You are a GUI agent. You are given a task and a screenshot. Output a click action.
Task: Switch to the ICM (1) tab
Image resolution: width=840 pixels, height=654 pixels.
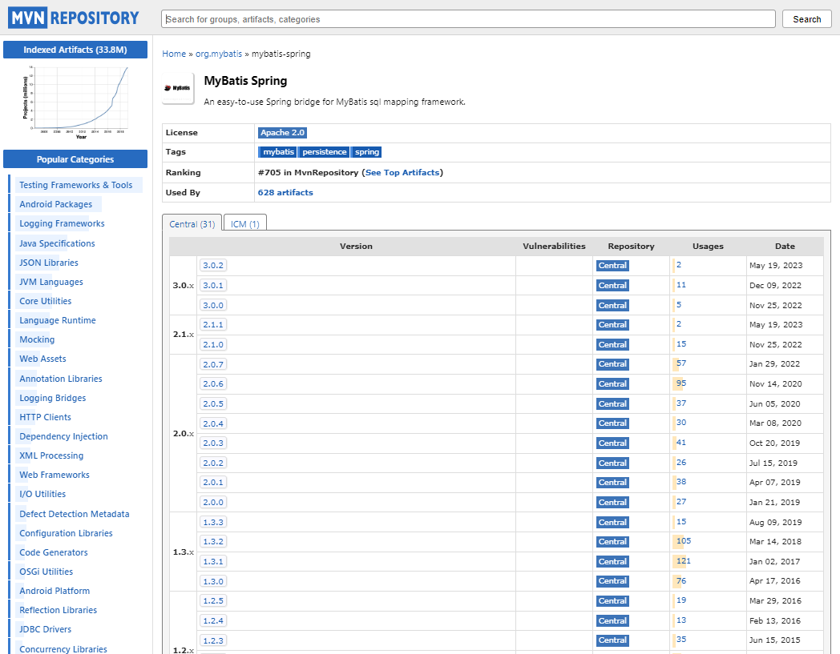pos(244,224)
